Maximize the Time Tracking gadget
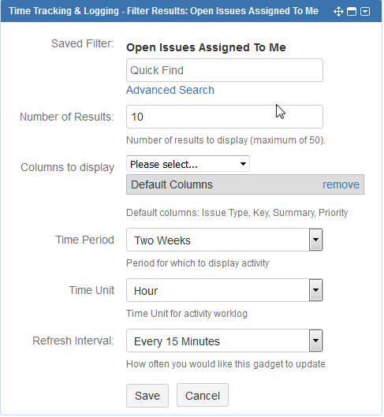 [352, 12]
